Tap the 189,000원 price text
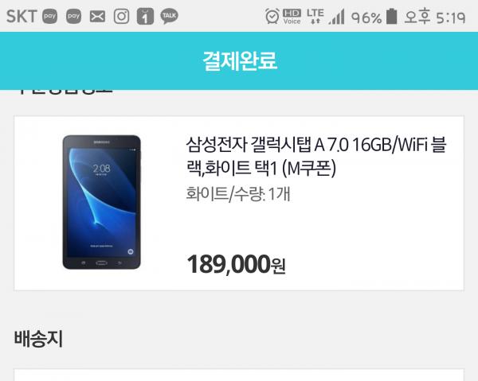 (237, 264)
